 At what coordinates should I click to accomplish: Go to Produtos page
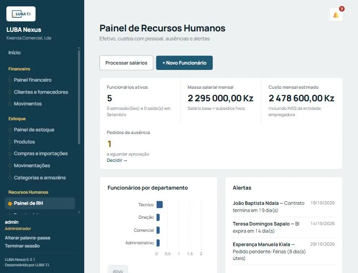coord(25,142)
